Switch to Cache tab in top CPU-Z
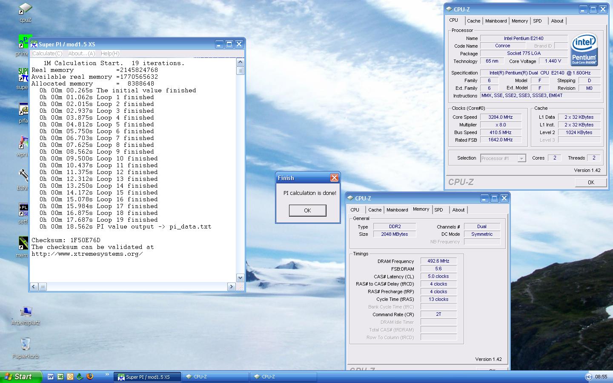The image size is (613, 383). coord(473,21)
